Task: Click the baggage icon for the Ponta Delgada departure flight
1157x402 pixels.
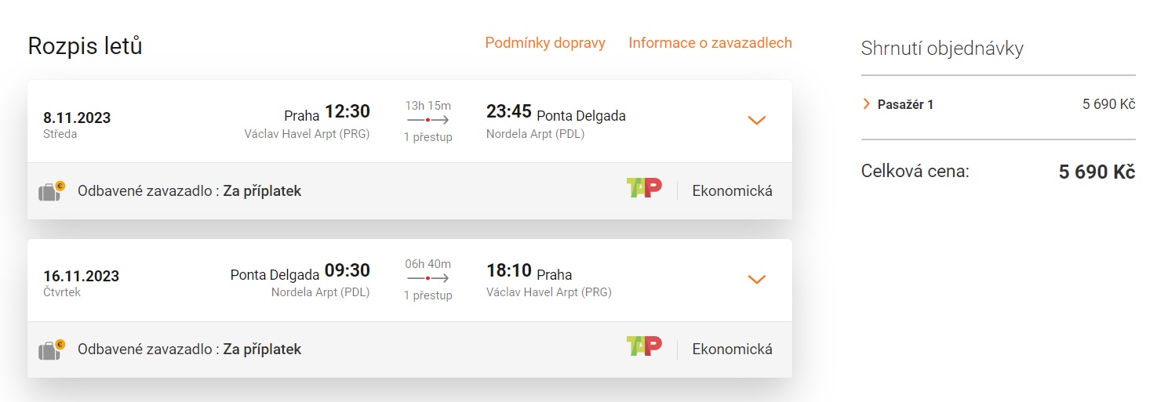Action: pos(52,349)
